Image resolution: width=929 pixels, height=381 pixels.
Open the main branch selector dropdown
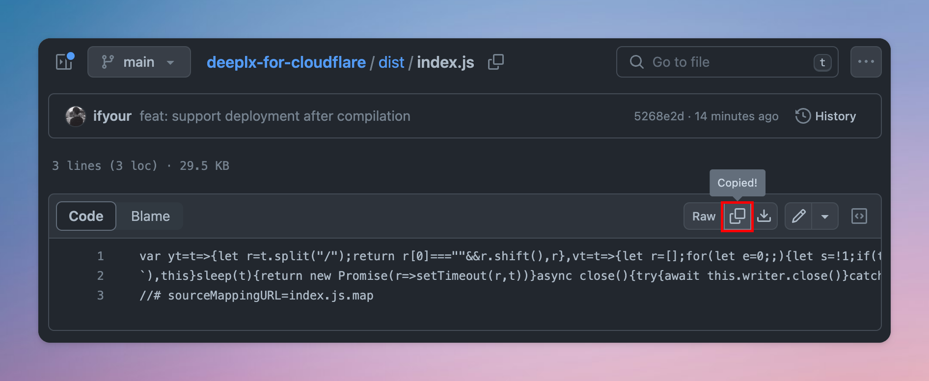click(139, 62)
